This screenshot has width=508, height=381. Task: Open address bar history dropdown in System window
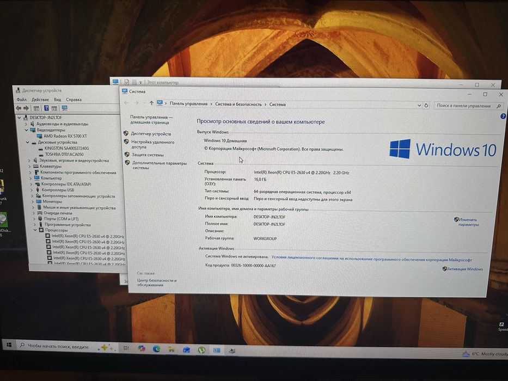(x=419, y=105)
